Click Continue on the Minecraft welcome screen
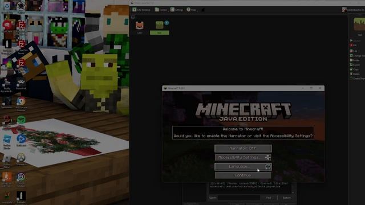This screenshot has height=205, width=365. (x=243, y=175)
